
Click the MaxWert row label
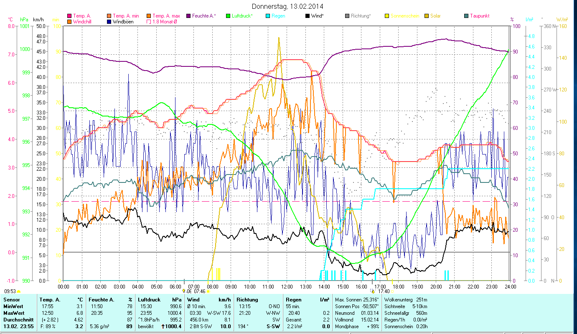coord(14,313)
